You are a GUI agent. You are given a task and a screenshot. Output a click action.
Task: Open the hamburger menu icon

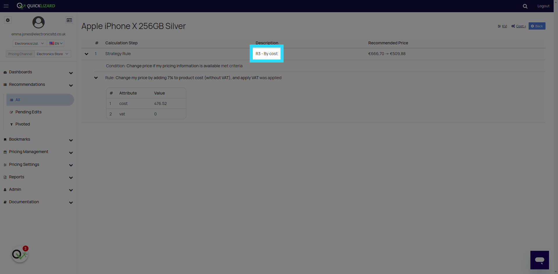point(6,6)
